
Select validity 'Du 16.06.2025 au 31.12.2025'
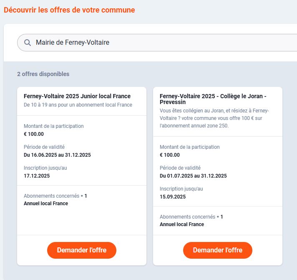57,155
